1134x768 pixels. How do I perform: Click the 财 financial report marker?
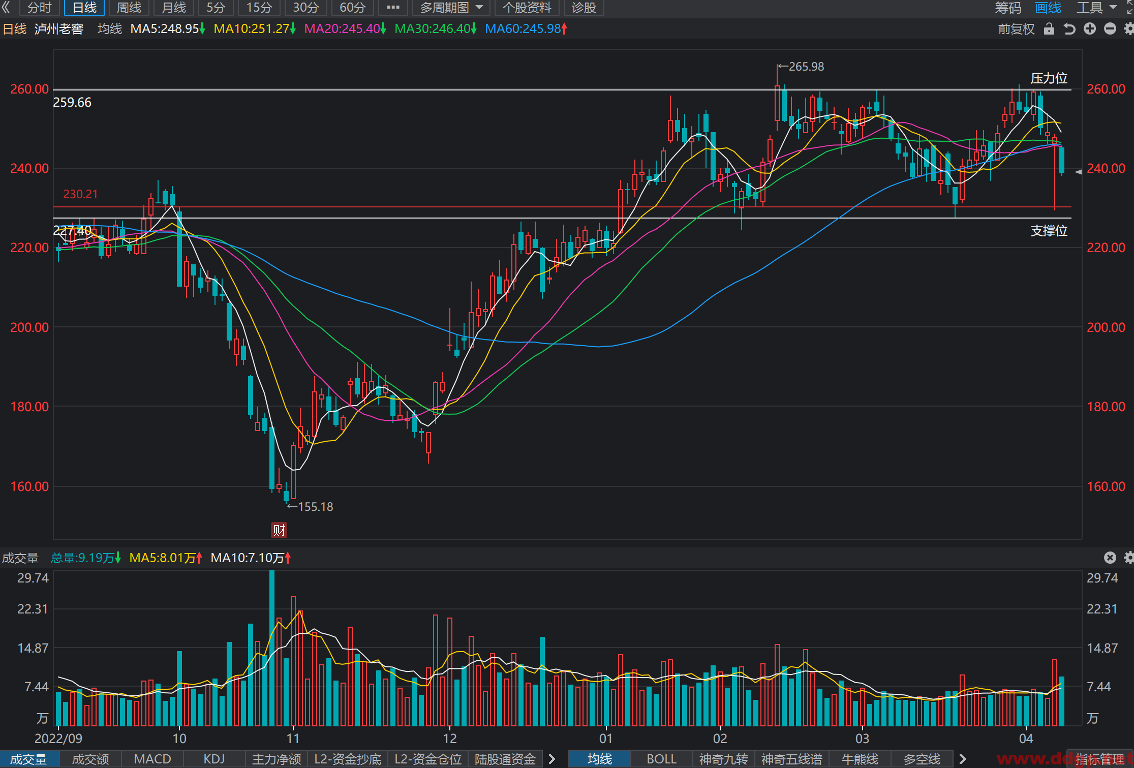coord(279,530)
